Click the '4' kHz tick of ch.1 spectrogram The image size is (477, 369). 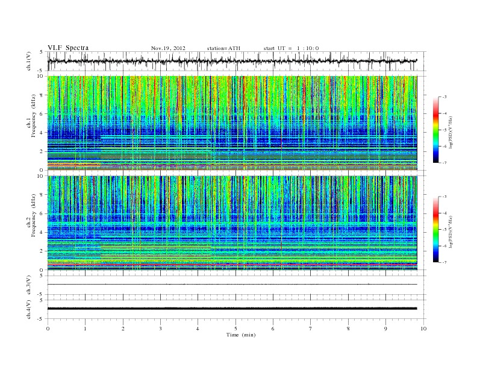42,133
